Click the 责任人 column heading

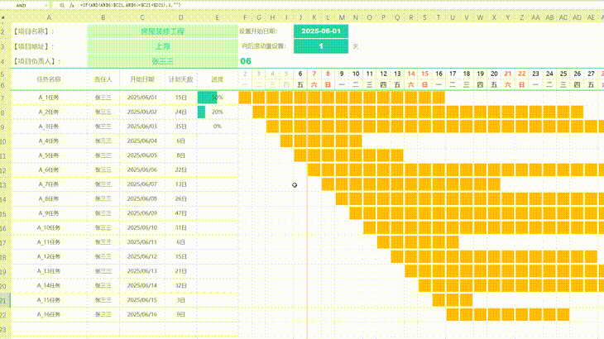click(103, 79)
